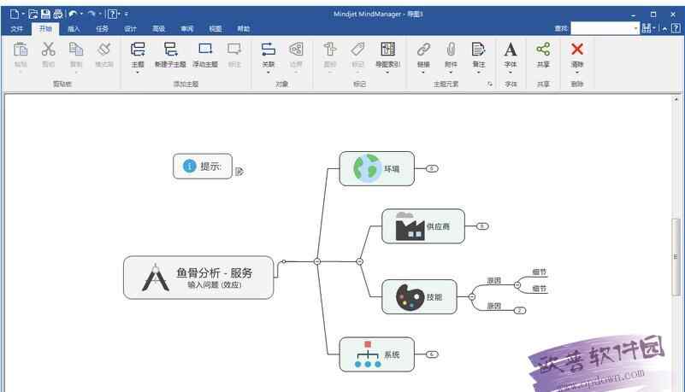Click the Print icon in quick access toolbar
The height and width of the screenshot is (392, 685).
pyautogui.click(x=57, y=14)
